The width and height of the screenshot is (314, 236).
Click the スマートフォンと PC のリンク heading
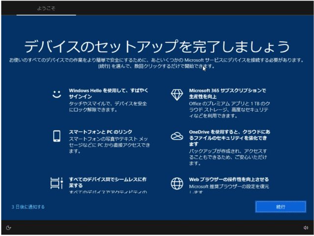click(101, 132)
